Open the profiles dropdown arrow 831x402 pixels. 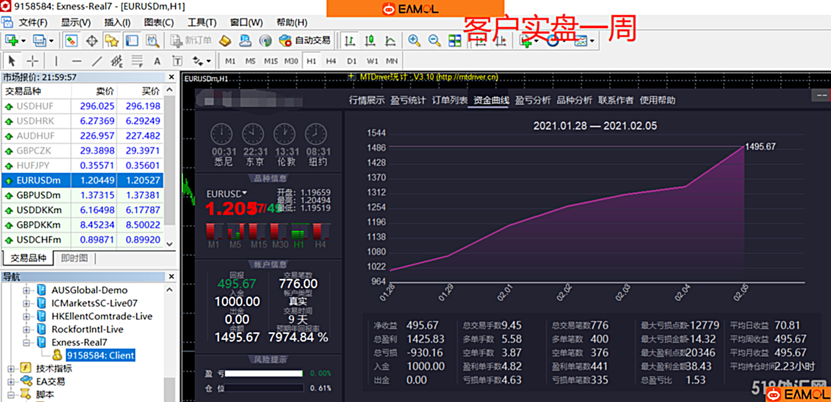click(x=52, y=41)
